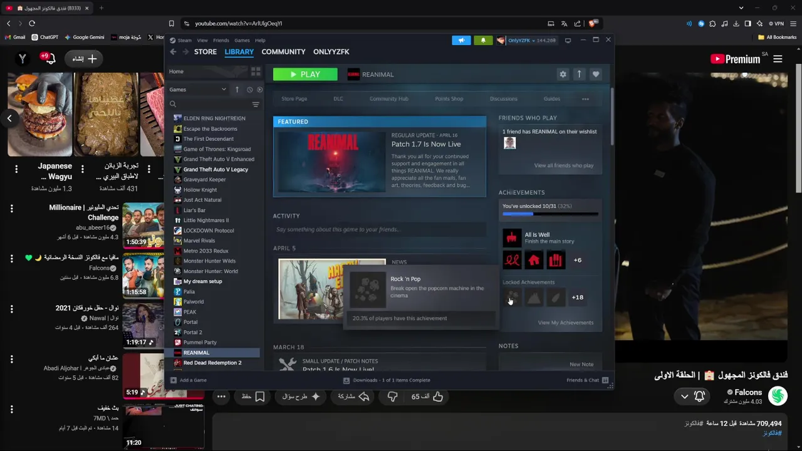Open the Help menu in Steam
The height and width of the screenshot is (451, 802).
tap(260, 40)
